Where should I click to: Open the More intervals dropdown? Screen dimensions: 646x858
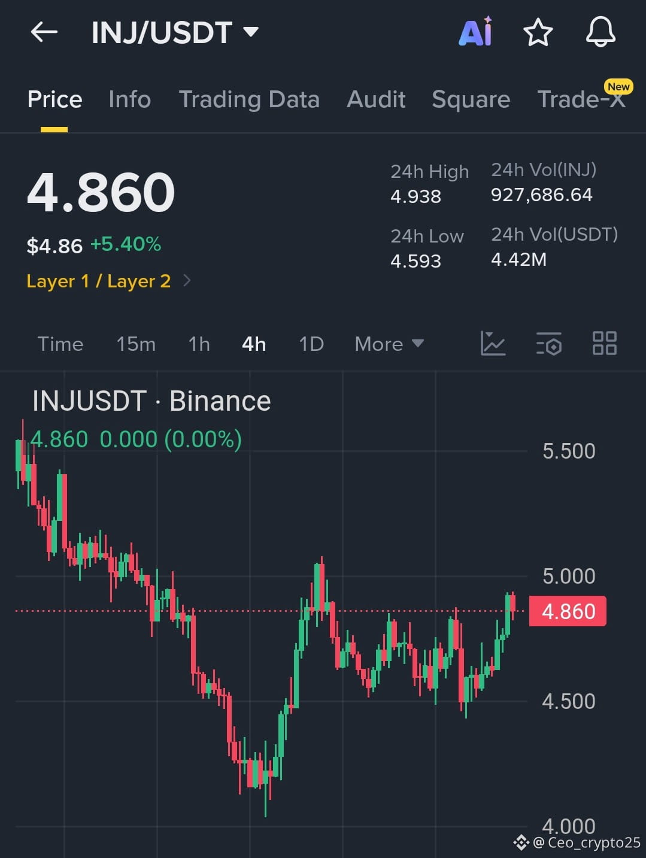click(389, 344)
